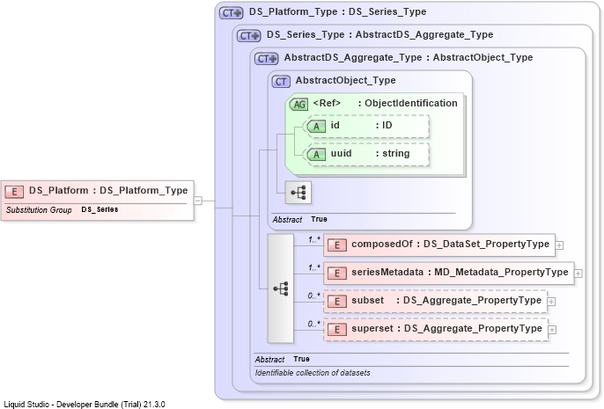Click the E icon of superset element
Viewport: 604px width, 409px height.
coord(337,329)
